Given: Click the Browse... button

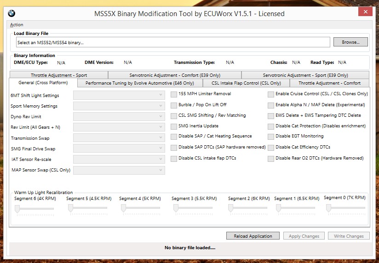Looking at the screenshot, I should pos(350,42).
